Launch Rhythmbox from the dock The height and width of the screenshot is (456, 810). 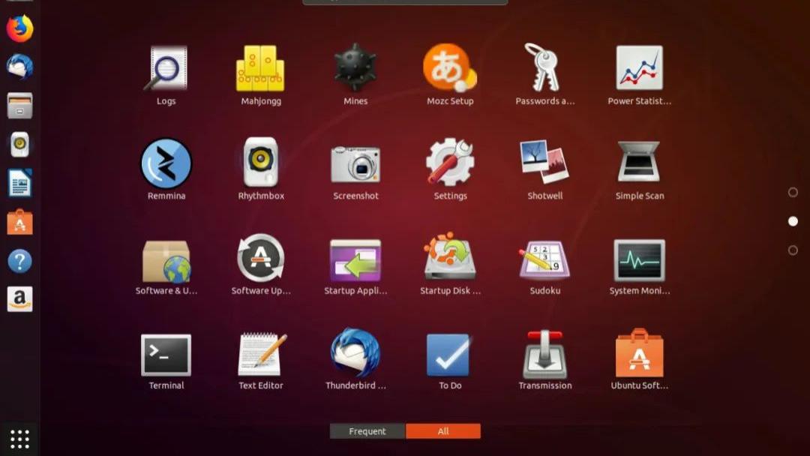[x=19, y=144]
